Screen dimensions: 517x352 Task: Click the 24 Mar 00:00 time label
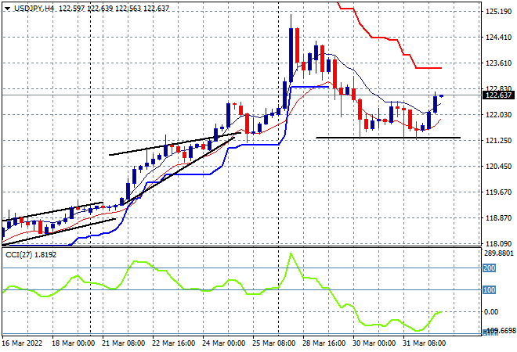click(x=223, y=343)
